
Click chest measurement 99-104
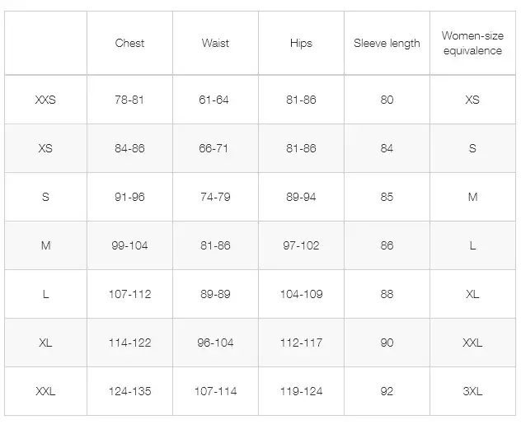click(129, 245)
